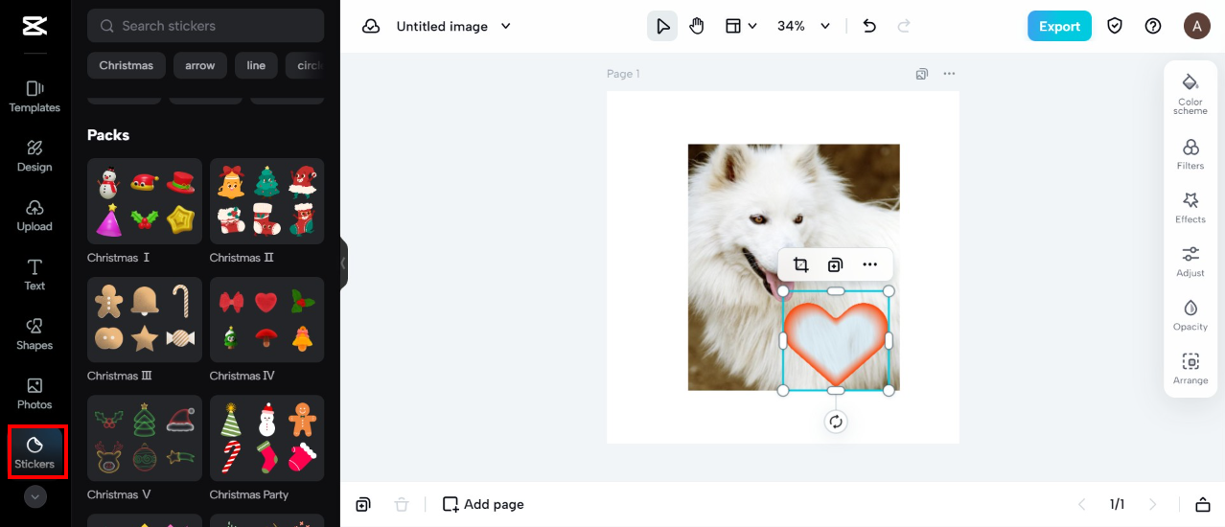Open the Upload panel

click(x=35, y=216)
